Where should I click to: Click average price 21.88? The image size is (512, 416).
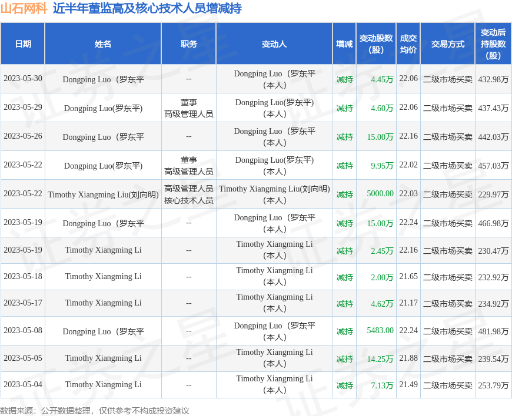(x=408, y=358)
